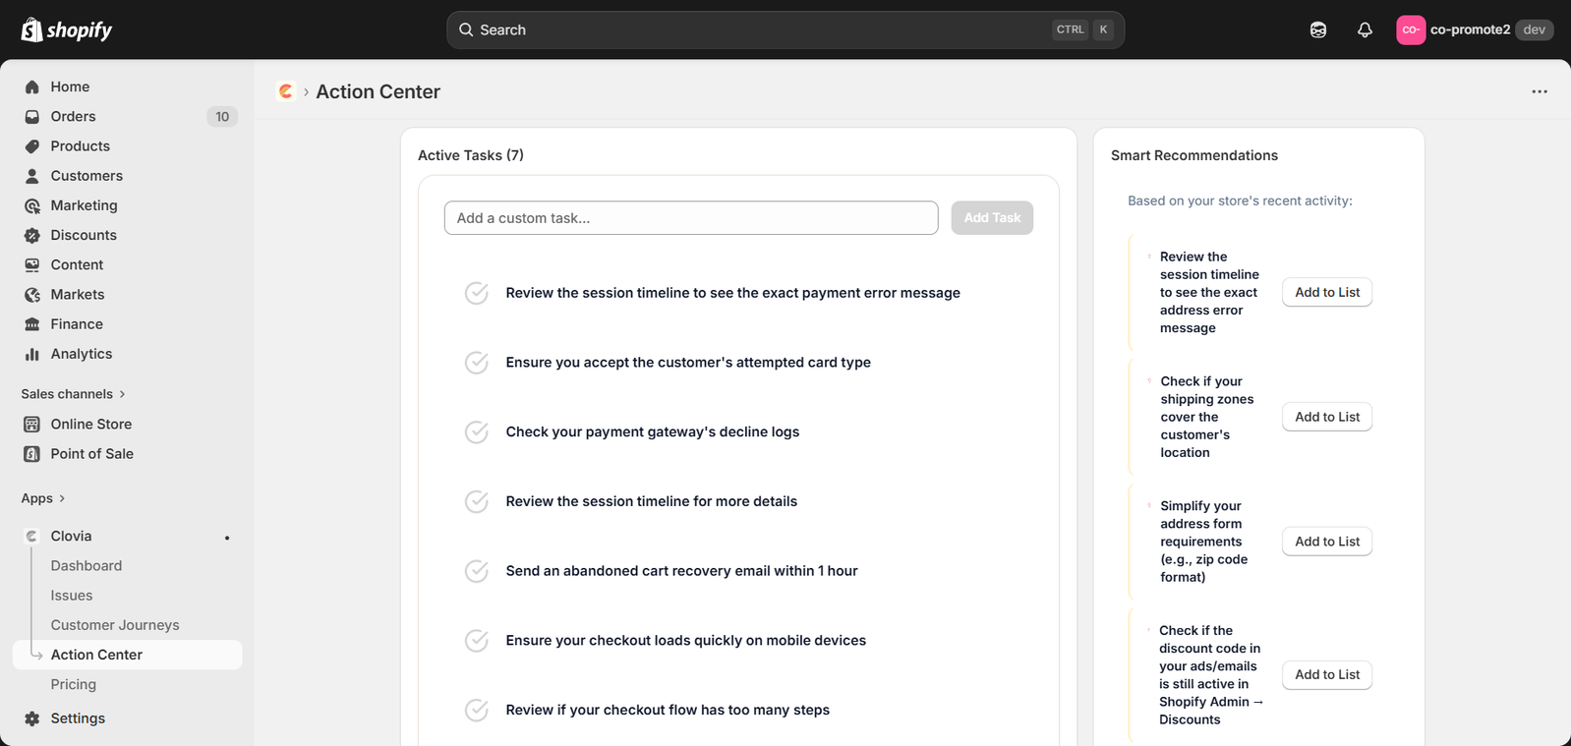Add session timeline address error recommendation to list
Screen dimensions: 1571x746
point(1327,292)
